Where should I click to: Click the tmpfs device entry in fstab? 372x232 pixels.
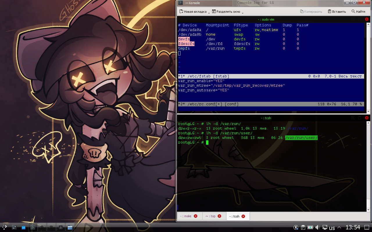(x=184, y=48)
